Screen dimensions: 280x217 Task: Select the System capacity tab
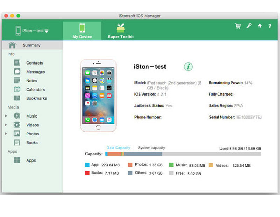click(x=152, y=148)
